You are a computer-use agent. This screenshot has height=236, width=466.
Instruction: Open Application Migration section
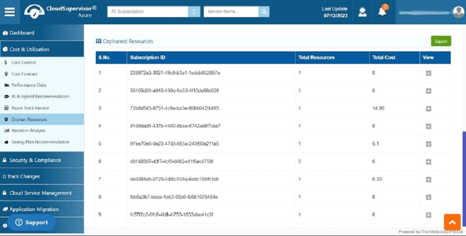pyautogui.click(x=42, y=209)
